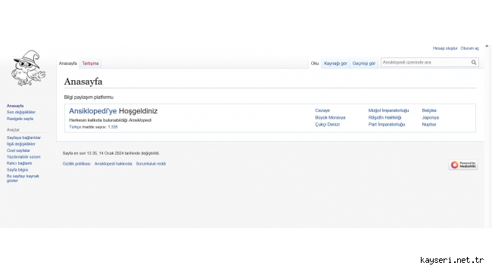
Task: Open Özel sayfalar in sidebar
Action: (18, 150)
